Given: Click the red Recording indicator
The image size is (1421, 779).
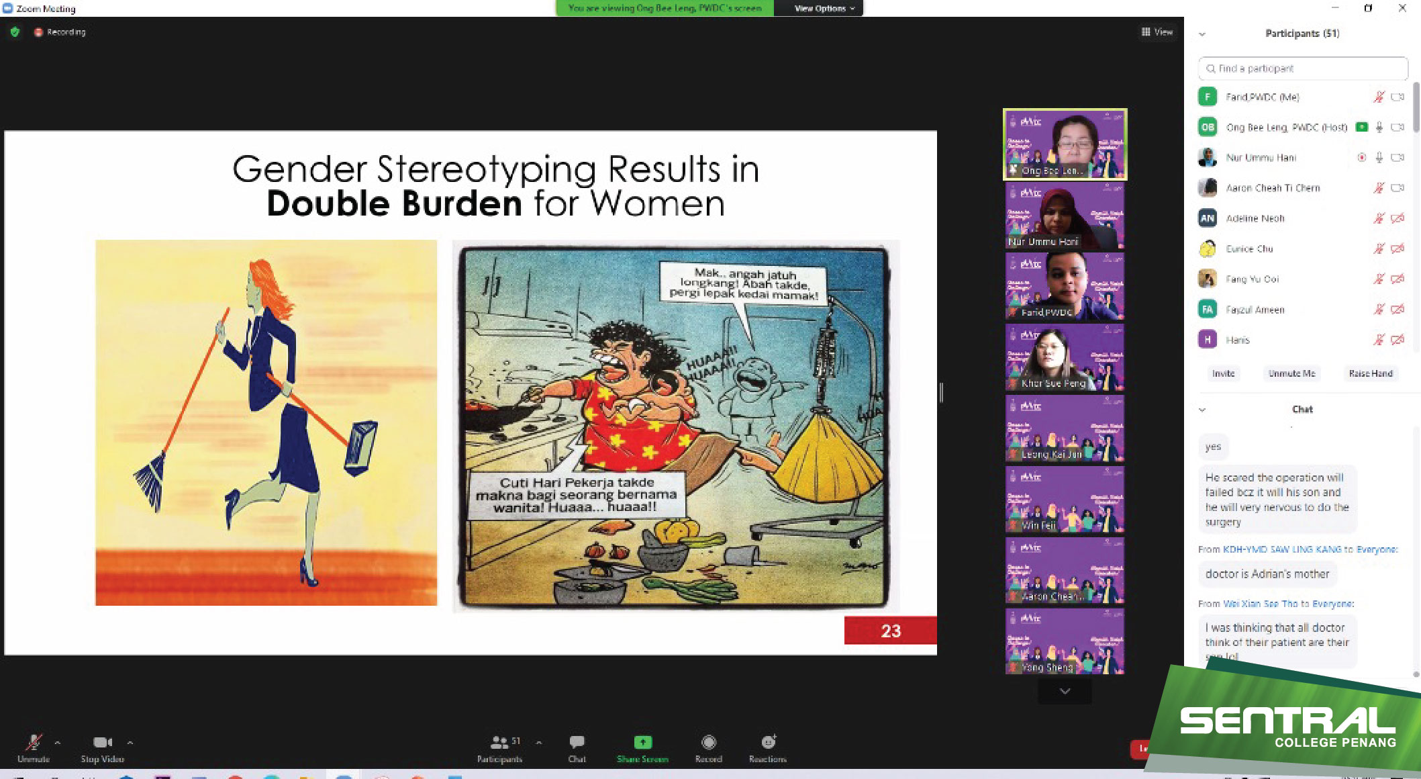Looking at the screenshot, I should click(60, 32).
